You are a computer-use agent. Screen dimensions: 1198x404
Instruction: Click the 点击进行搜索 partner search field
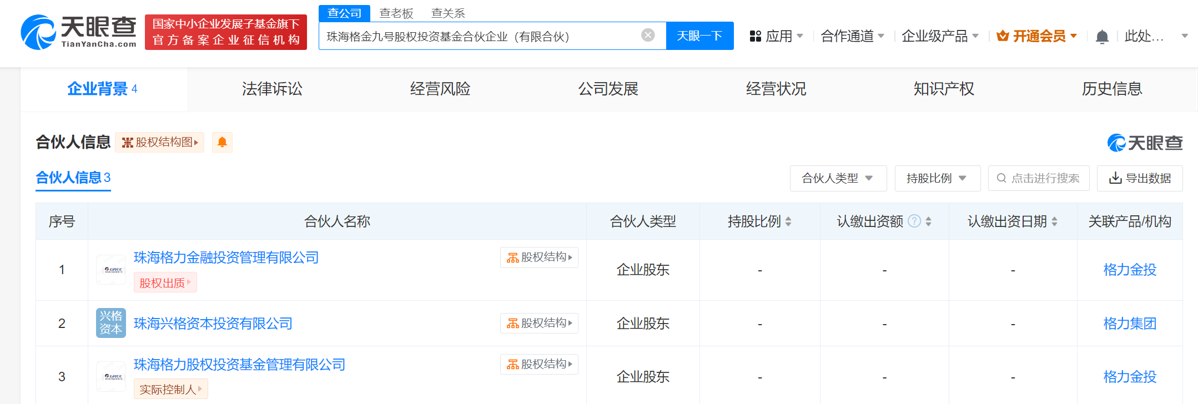1039,178
